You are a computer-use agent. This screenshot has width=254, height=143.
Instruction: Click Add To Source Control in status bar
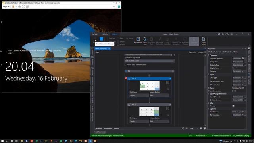click(x=221, y=136)
